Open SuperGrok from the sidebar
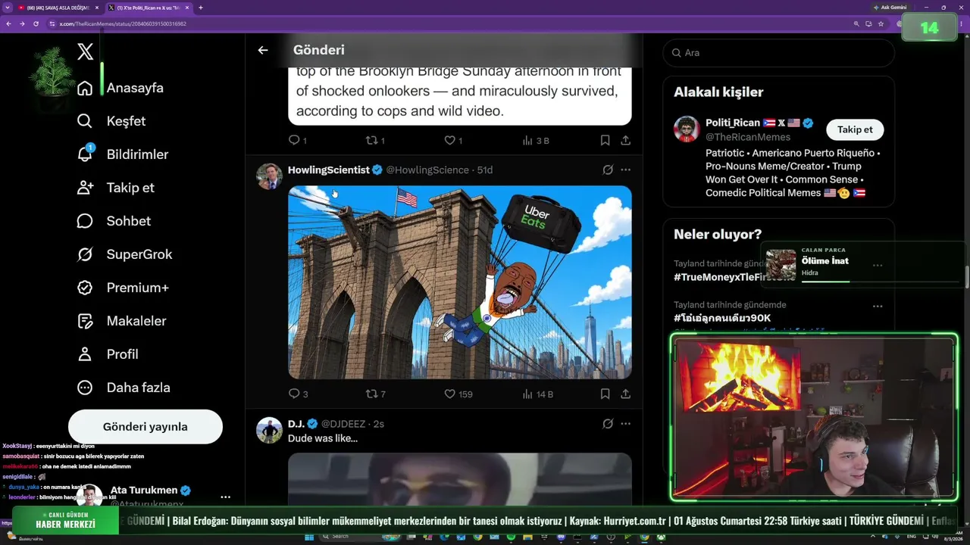 [x=124, y=254]
